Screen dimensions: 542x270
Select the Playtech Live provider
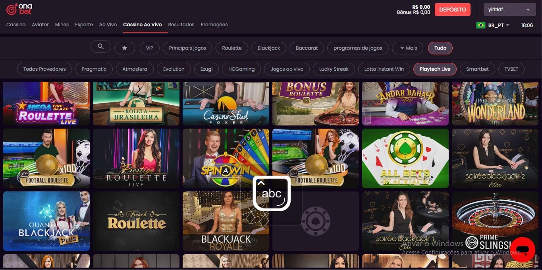click(435, 69)
